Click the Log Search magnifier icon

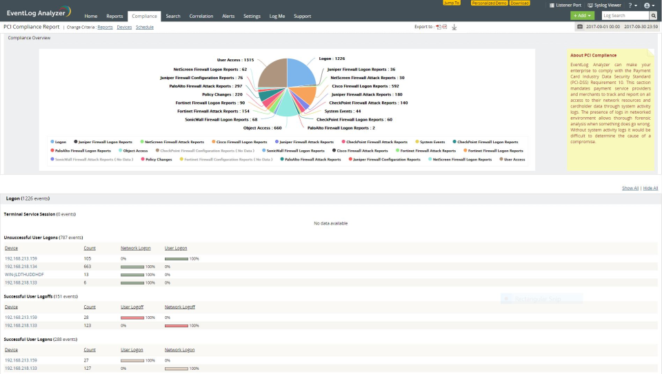(x=653, y=16)
